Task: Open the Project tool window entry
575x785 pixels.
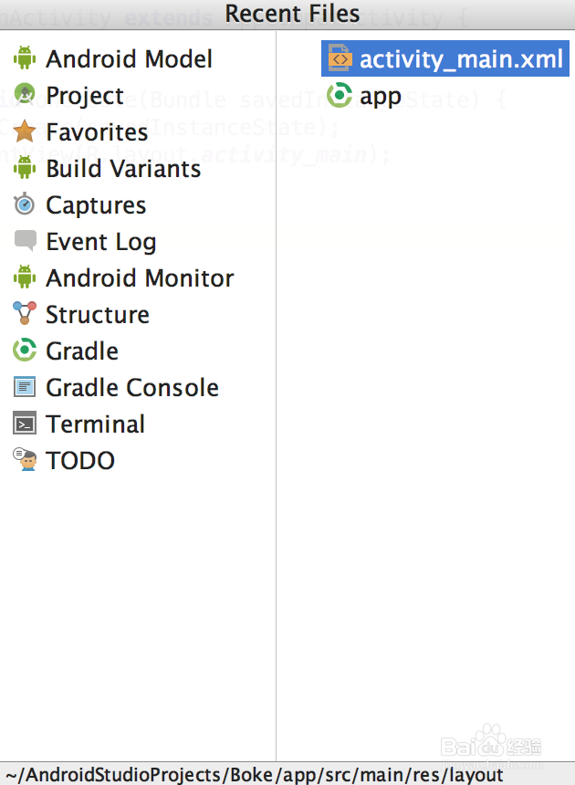Action: pos(85,95)
